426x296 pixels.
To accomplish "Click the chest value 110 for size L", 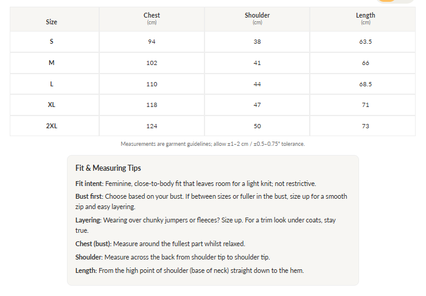I will click(152, 84).
